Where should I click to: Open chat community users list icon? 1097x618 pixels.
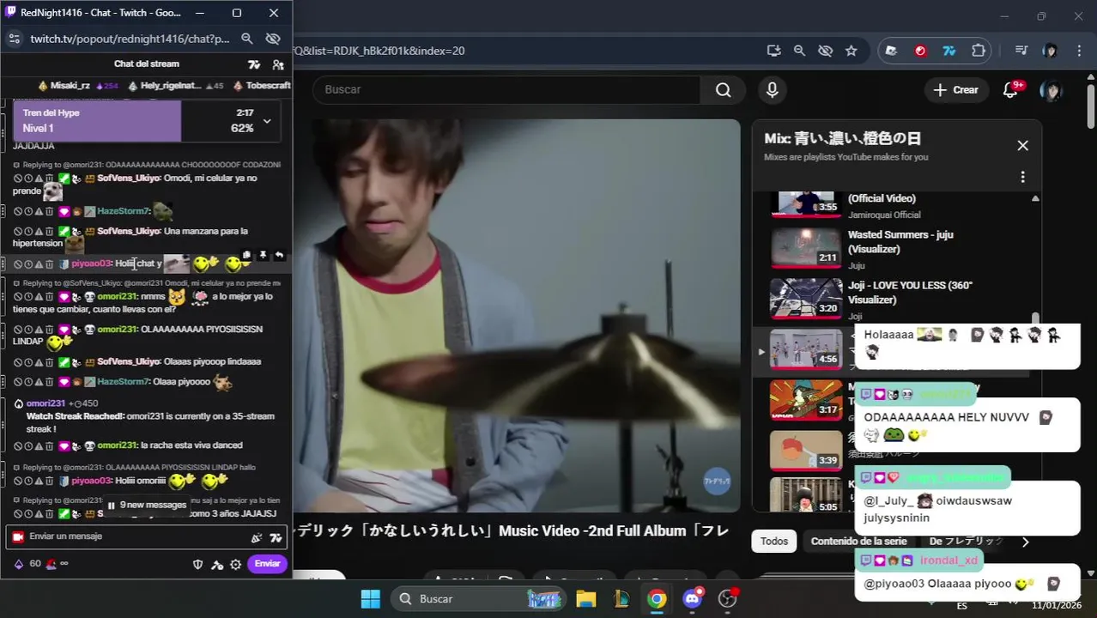pyautogui.click(x=278, y=64)
